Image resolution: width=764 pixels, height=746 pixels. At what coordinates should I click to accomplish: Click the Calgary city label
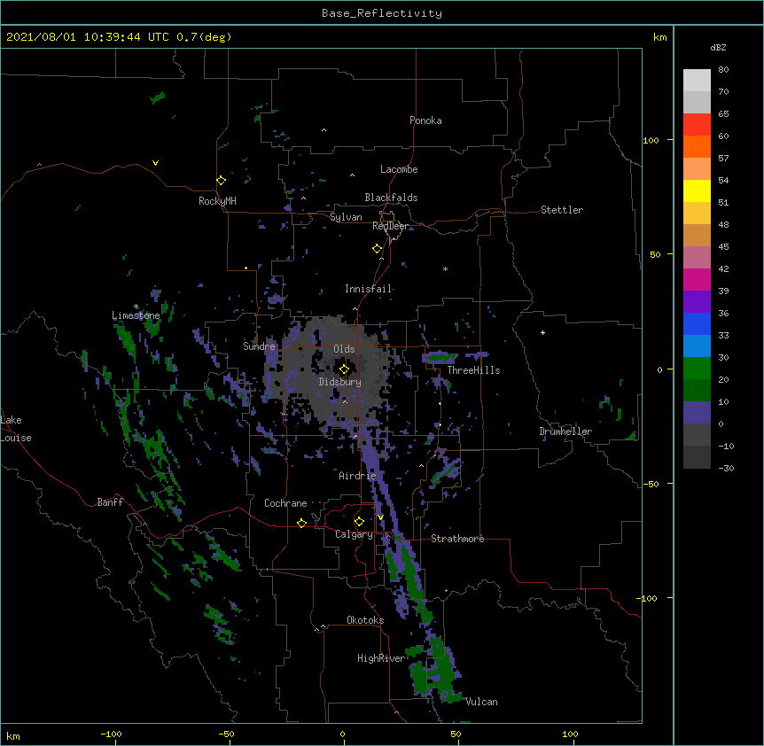pyautogui.click(x=354, y=534)
